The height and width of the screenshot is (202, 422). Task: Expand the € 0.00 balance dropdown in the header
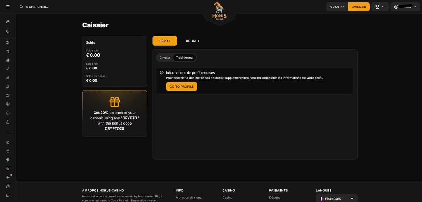[x=337, y=7]
